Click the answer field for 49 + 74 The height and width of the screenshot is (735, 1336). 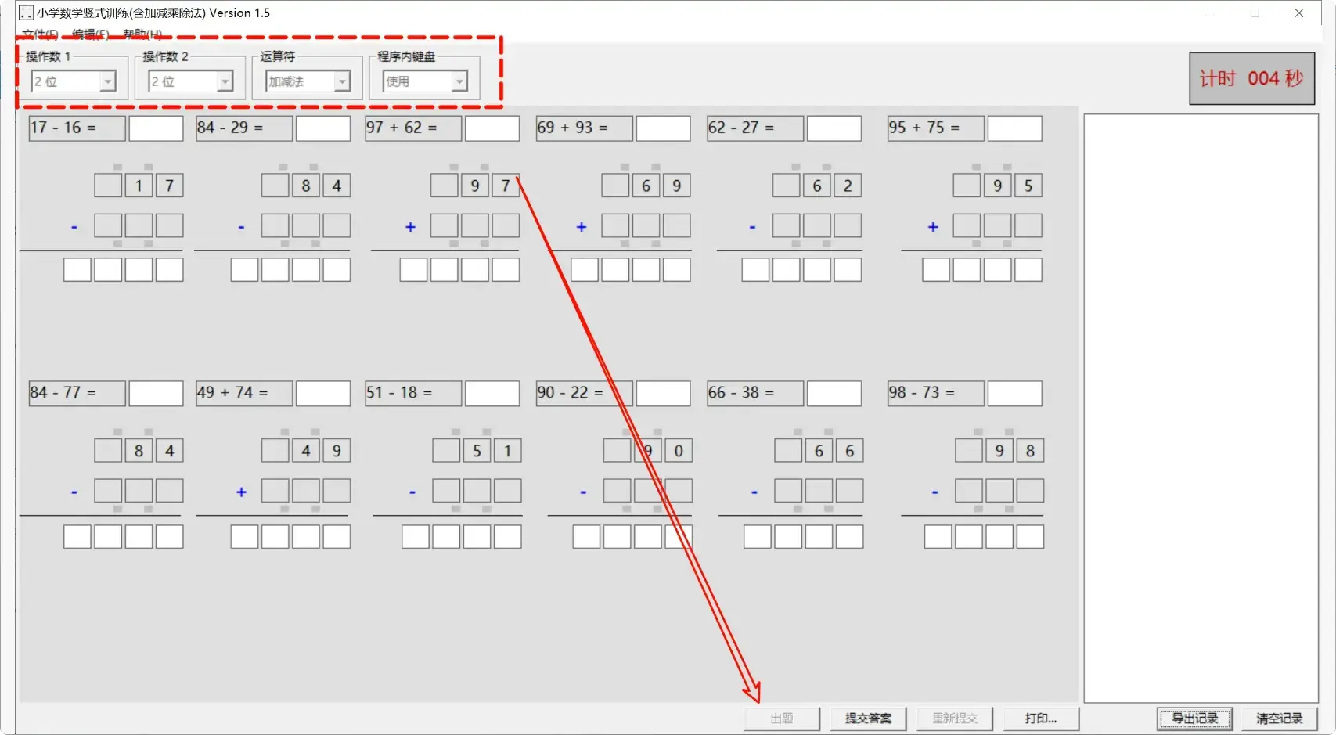(x=322, y=394)
